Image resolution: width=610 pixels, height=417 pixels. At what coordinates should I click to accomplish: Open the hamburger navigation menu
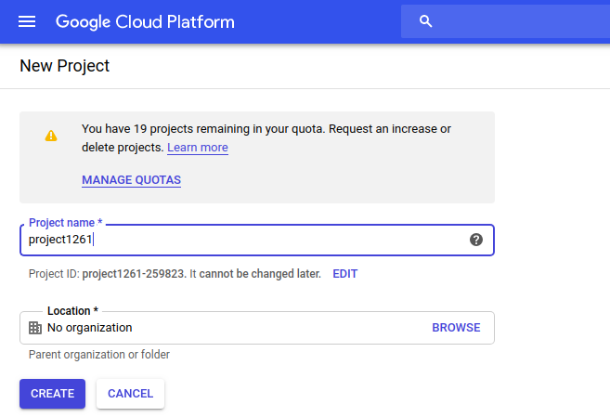[27, 21]
